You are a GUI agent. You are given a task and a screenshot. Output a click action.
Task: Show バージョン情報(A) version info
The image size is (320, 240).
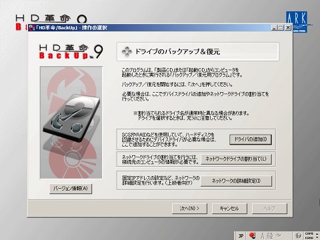point(71,189)
